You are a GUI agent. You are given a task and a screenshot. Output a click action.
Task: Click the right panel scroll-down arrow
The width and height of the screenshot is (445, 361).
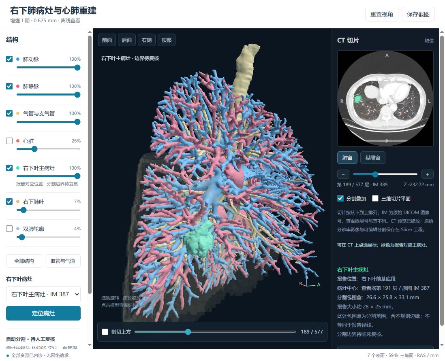tap(442, 345)
